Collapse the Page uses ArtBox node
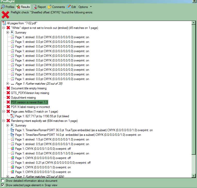The height and width of the screenshot is (188, 197). (x=3, y=112)
